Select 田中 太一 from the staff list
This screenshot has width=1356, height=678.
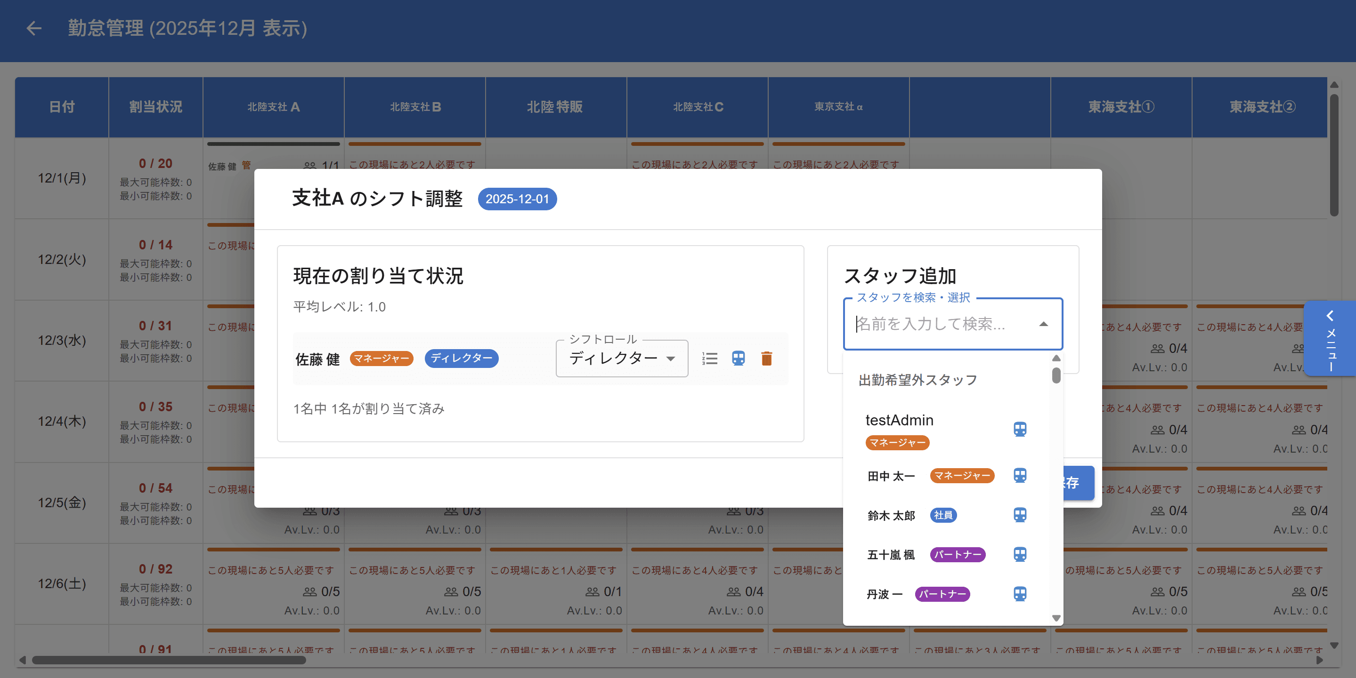[891, 476]
